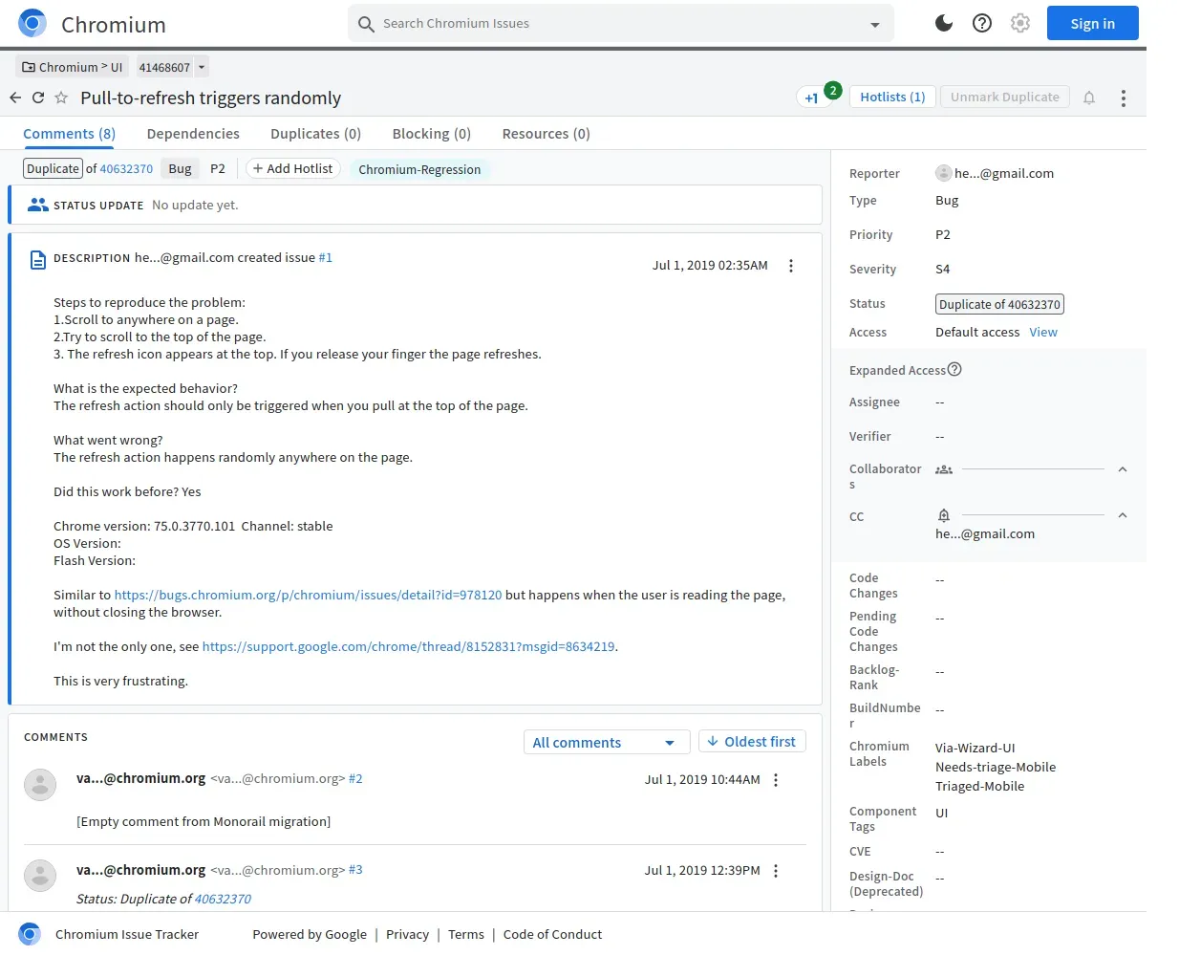Viewport: 1179px width, 956px height.
Task: Click the description document icon
Action: [38, 260]
